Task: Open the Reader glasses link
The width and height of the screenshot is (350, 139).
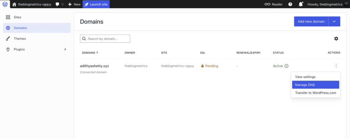Action: [273, 4]
